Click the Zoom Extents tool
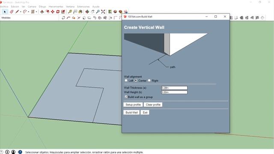274x154 pixels. click(x=103, y=12)
